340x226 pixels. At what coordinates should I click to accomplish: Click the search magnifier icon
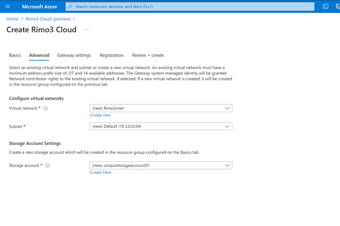pos(70,6)
